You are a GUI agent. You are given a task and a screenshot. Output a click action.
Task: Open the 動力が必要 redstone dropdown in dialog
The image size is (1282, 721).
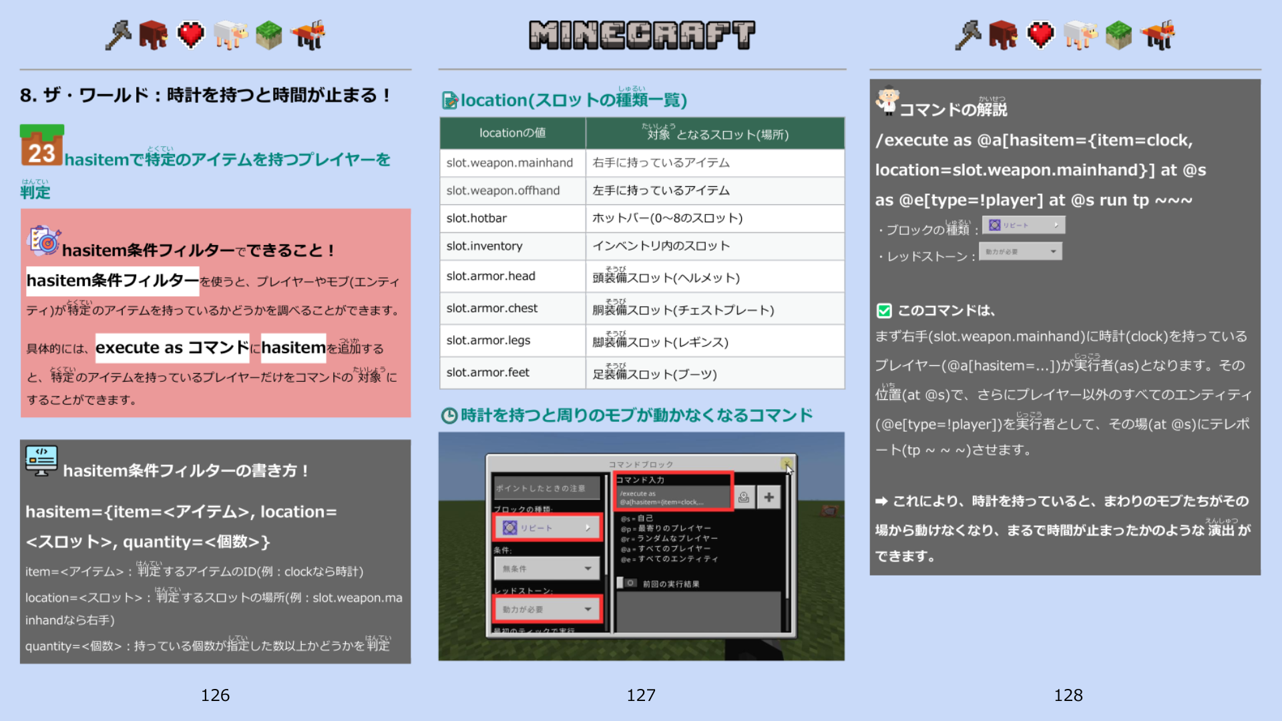(547, 610)
